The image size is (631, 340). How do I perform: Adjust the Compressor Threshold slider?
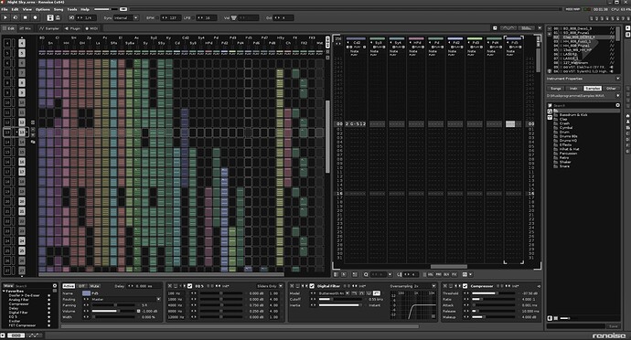coord(493,293)
